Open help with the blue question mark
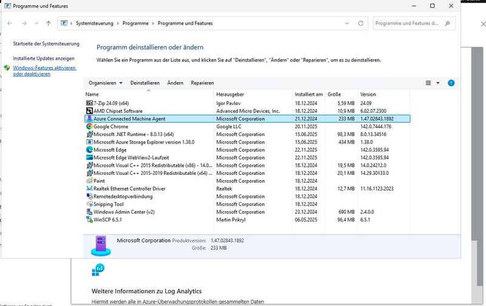486x306 pixels. click(x=451, y=83)
